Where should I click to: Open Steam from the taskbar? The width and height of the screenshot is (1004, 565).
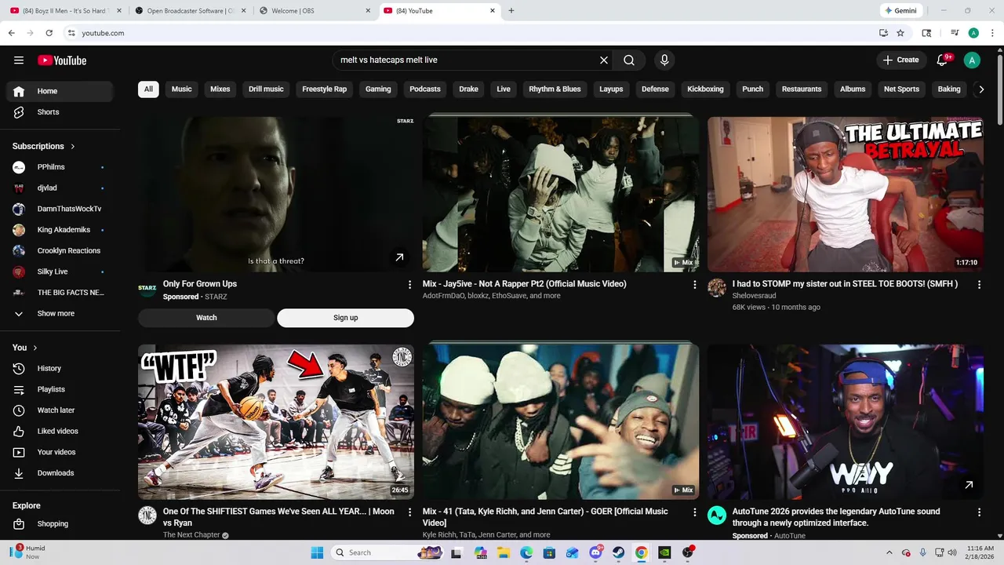click(x=618, y=552)
